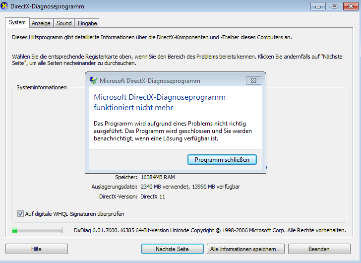Click the Auslagerungsdatei: label
Viewport: 361px width, 263px height.
click(x=114, y=187)
